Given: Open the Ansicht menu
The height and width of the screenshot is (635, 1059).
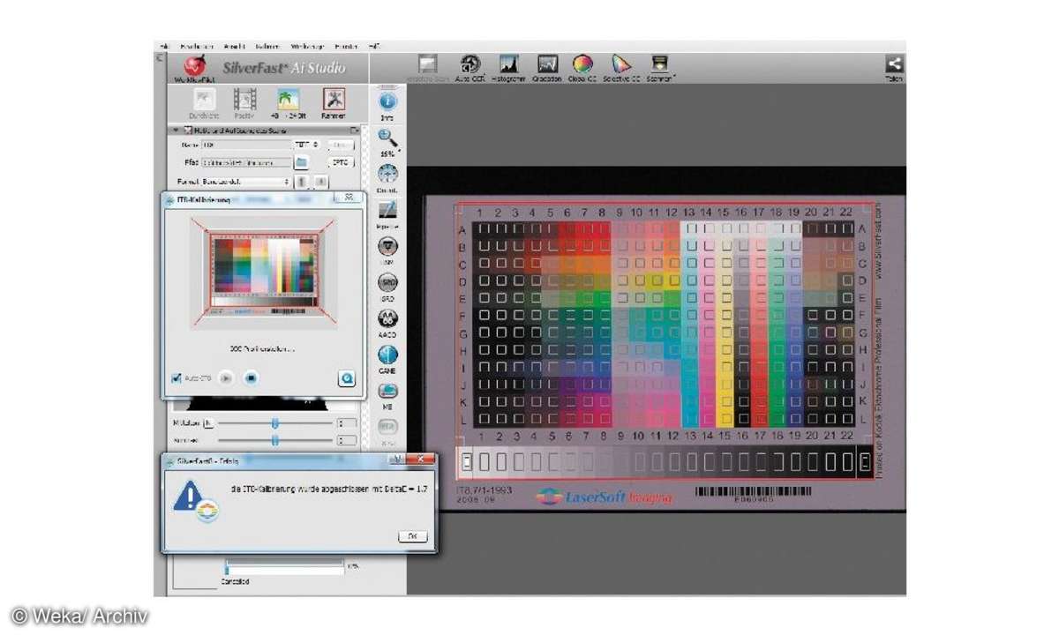Looking at the screenshot, I should 234,46.
